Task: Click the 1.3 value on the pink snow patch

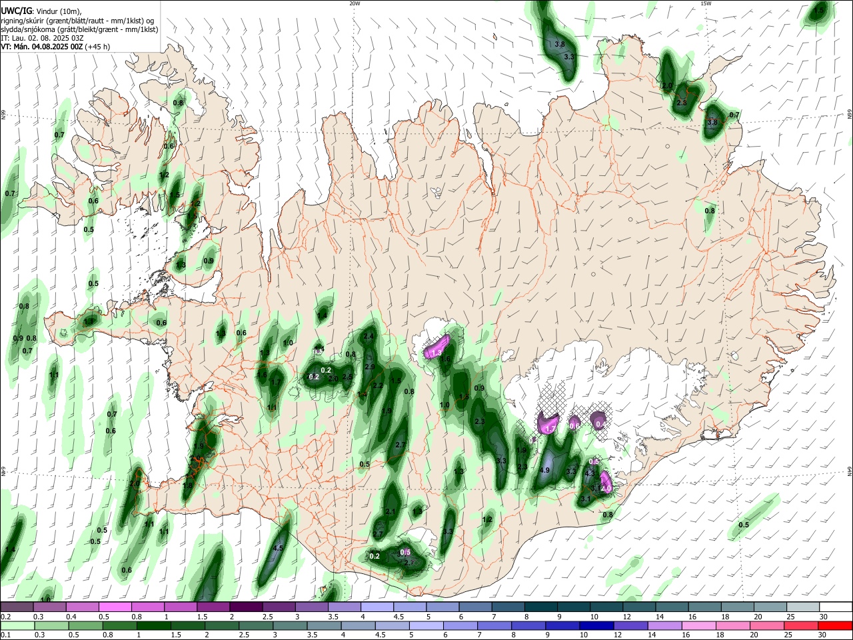Action: tap(437, 353)
